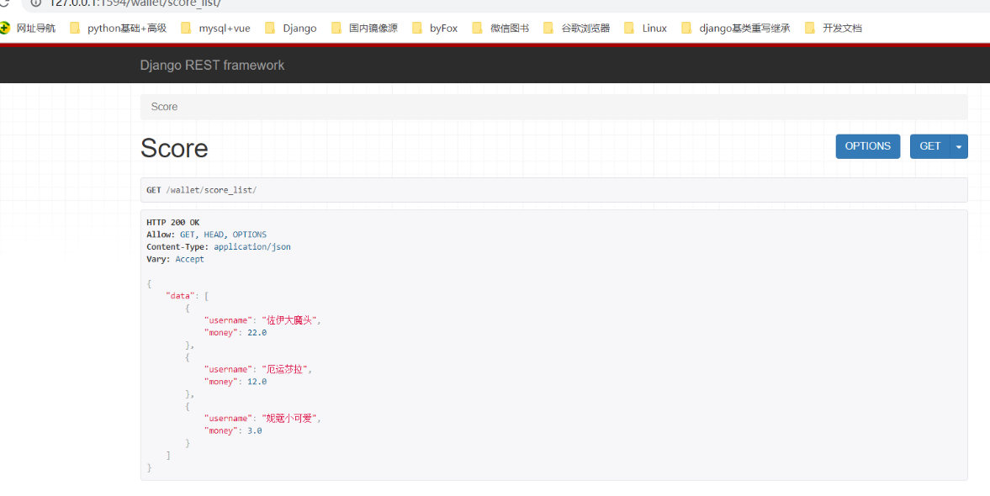Click the username value 佐伊大魔头
The image size is (990, 496).
pyautogui.click(x=289, y=320)
